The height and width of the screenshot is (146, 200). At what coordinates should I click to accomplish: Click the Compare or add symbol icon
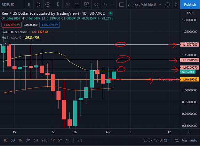pyautogui.click(x=48, y=4)
